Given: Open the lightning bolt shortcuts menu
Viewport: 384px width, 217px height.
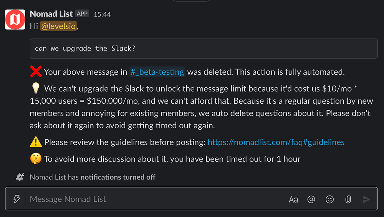Looking at the screenshot, I should coord(17,199).
